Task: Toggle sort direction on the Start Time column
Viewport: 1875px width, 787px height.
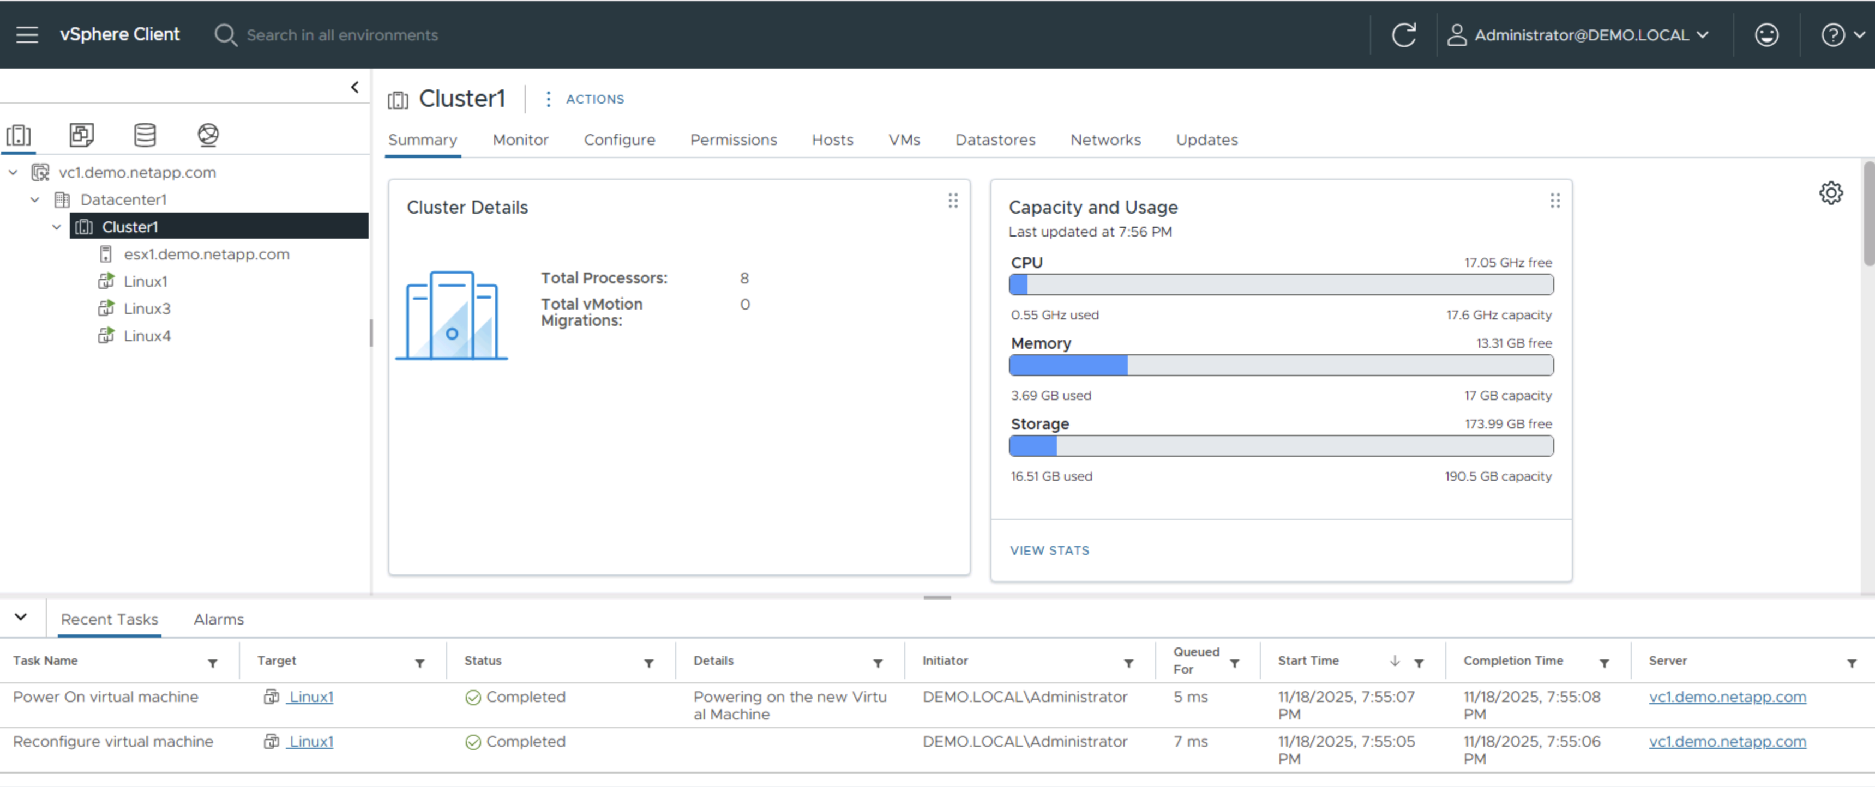Action: [1395, 661]
